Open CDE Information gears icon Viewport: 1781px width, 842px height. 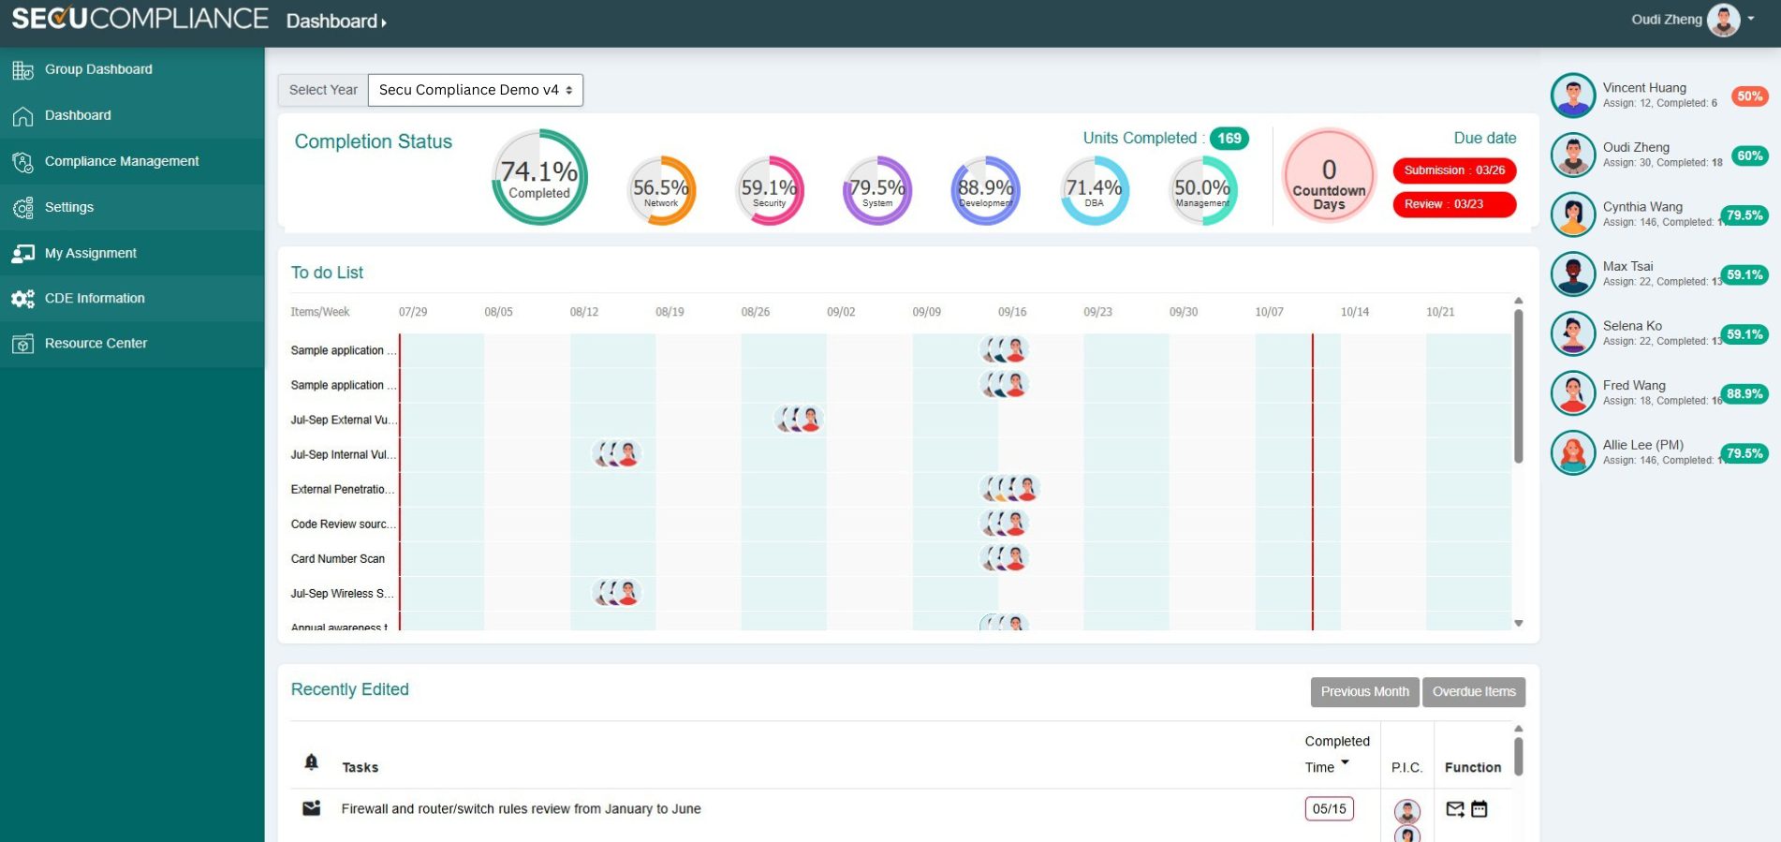coord(22,299)
